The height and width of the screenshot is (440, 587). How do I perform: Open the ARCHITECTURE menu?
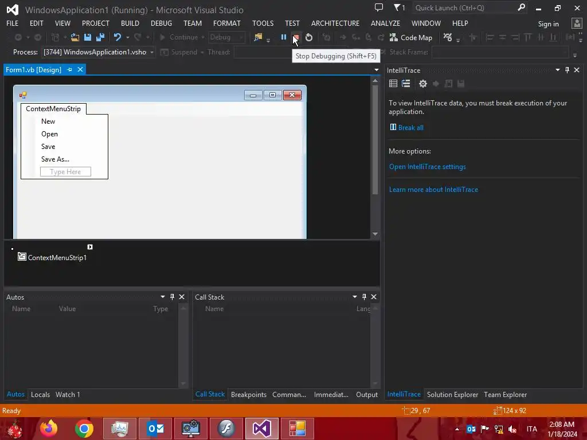click(335, 23)
